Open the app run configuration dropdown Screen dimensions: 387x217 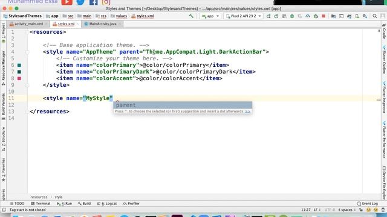pos(210,16)
